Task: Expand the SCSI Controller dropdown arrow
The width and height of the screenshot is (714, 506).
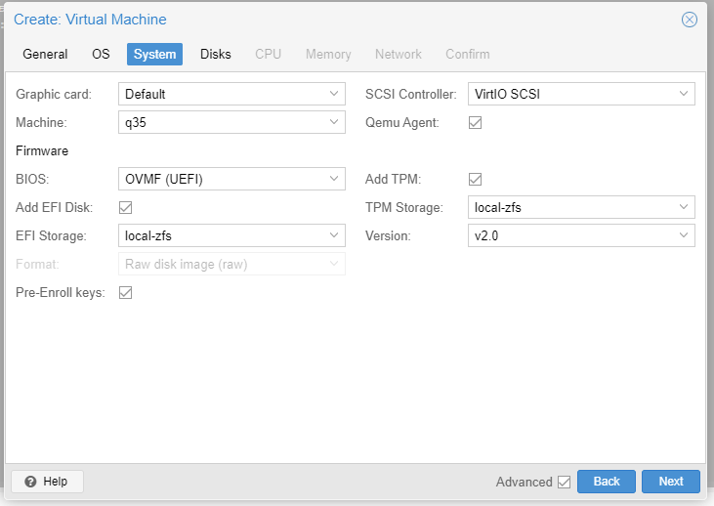Action: coord(684,94)
